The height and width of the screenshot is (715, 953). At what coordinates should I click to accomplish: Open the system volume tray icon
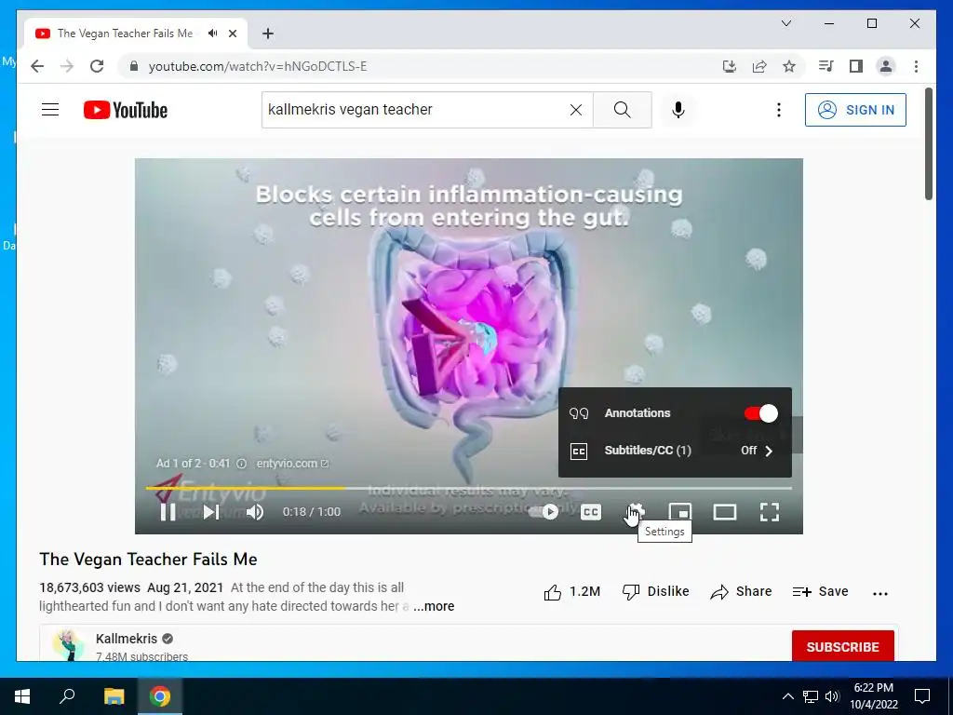[832, 696]
